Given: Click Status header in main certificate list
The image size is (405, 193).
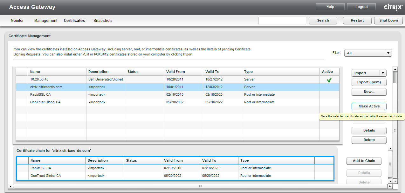Looking at the screenshot, I should 144,72.
